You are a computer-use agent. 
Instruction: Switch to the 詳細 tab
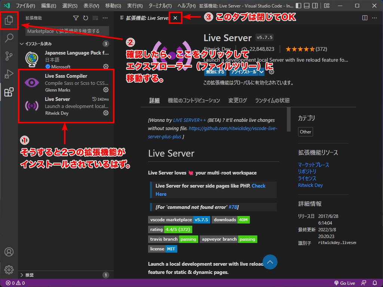[x=154, y=100]
